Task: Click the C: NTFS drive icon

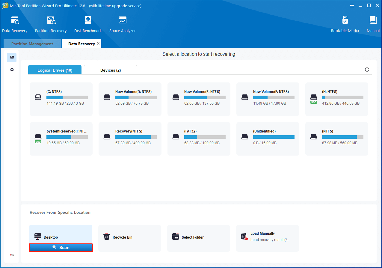Action: (x=38, y=97)
